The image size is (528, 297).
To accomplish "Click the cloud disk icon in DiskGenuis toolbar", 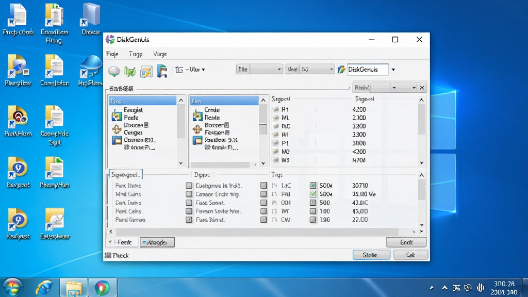I will (114, 70).
